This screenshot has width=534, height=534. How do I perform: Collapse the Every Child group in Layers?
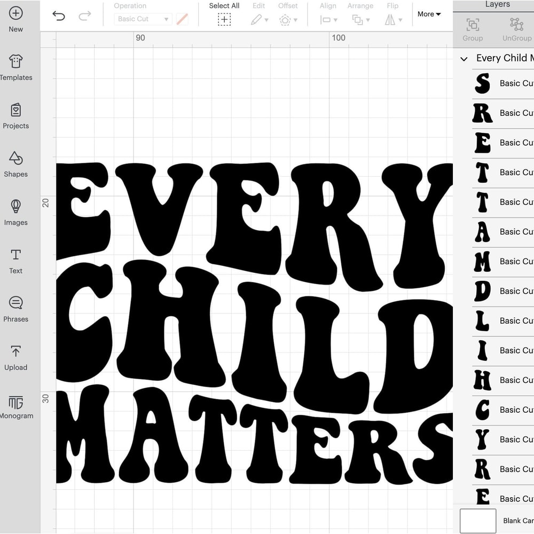point(464,59)
